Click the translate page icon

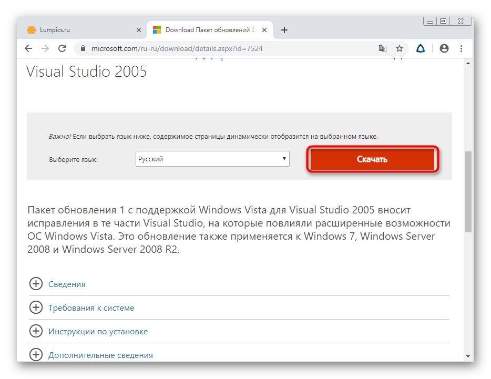[x=383, y=48]
